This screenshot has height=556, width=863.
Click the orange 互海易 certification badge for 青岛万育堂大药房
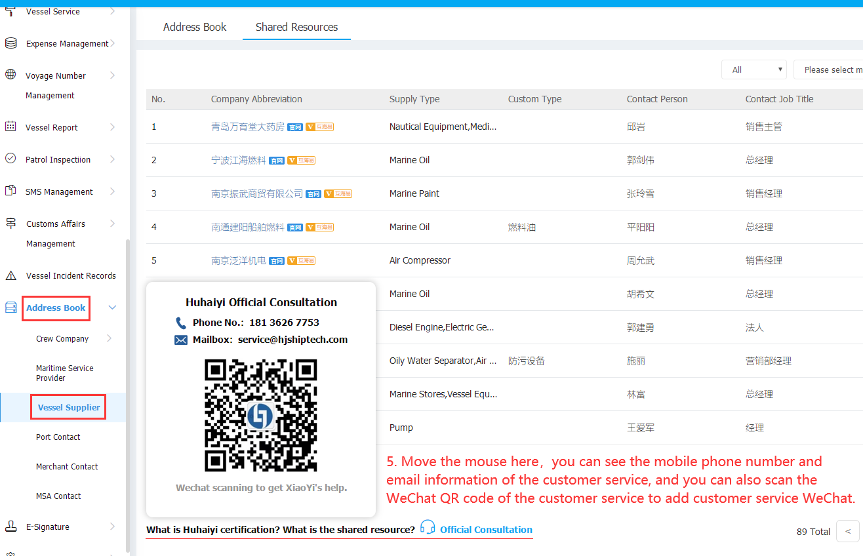[320, 127]
